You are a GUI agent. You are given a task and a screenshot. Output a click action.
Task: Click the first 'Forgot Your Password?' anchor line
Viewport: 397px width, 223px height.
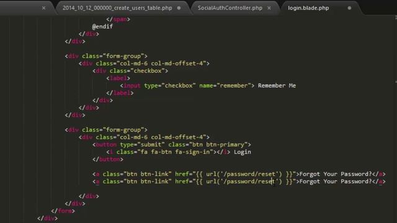point(239,174)
